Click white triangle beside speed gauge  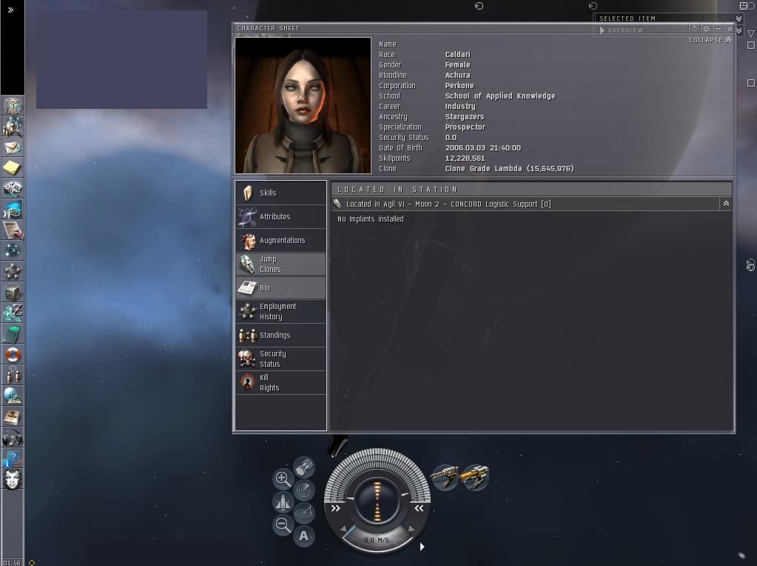pyautogui.click(x=422, y=547)
